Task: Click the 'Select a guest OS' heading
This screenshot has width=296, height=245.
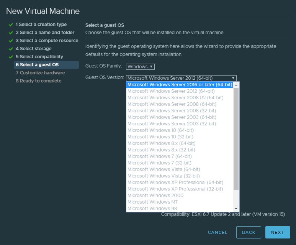Action: pos(105,25)
